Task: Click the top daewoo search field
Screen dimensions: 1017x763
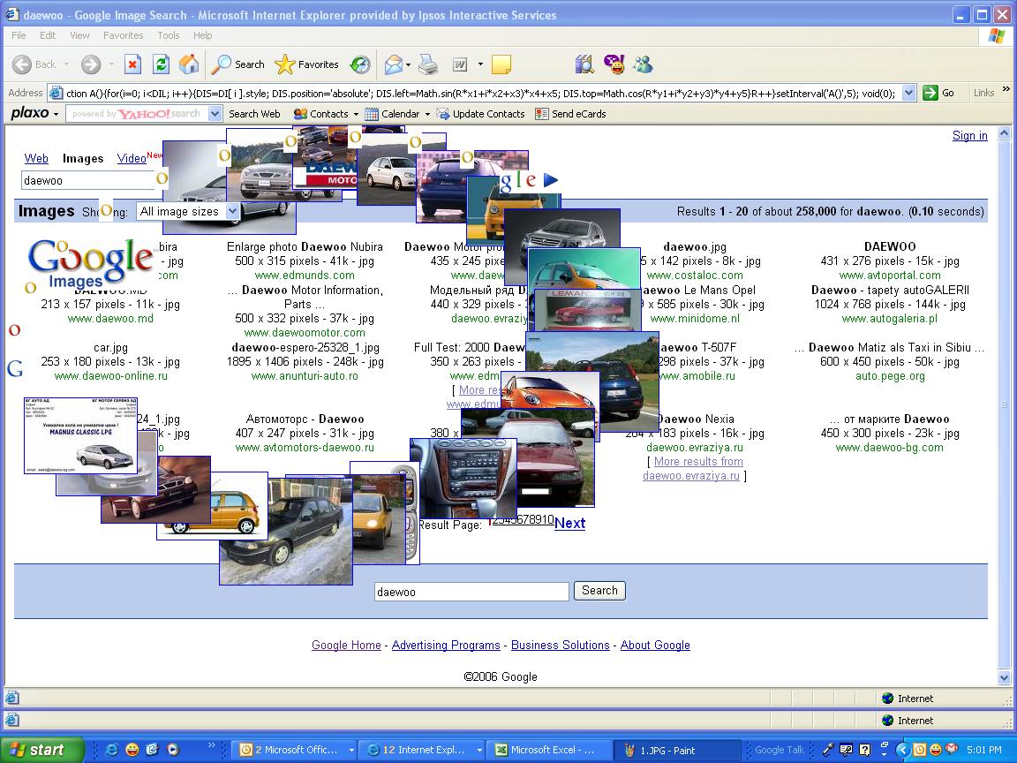Action: pos(88,180)
